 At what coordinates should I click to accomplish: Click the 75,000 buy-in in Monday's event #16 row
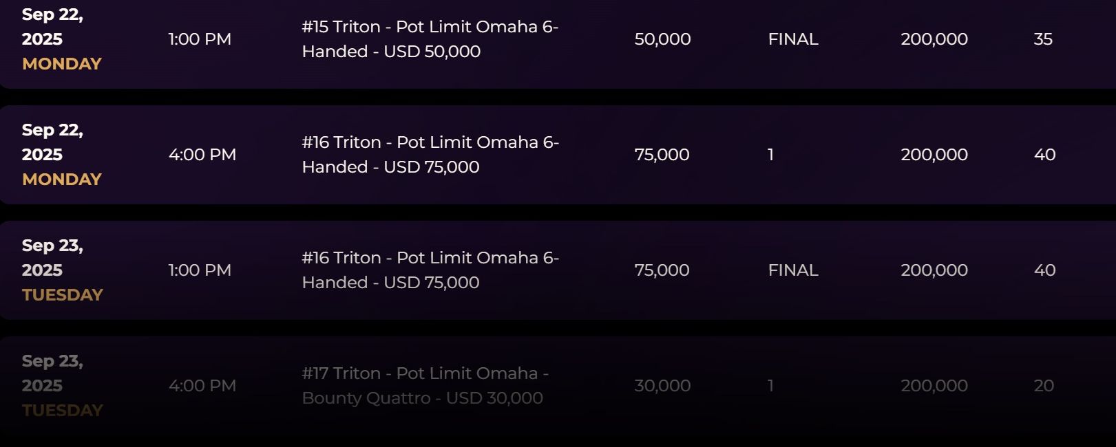point(662,155)
